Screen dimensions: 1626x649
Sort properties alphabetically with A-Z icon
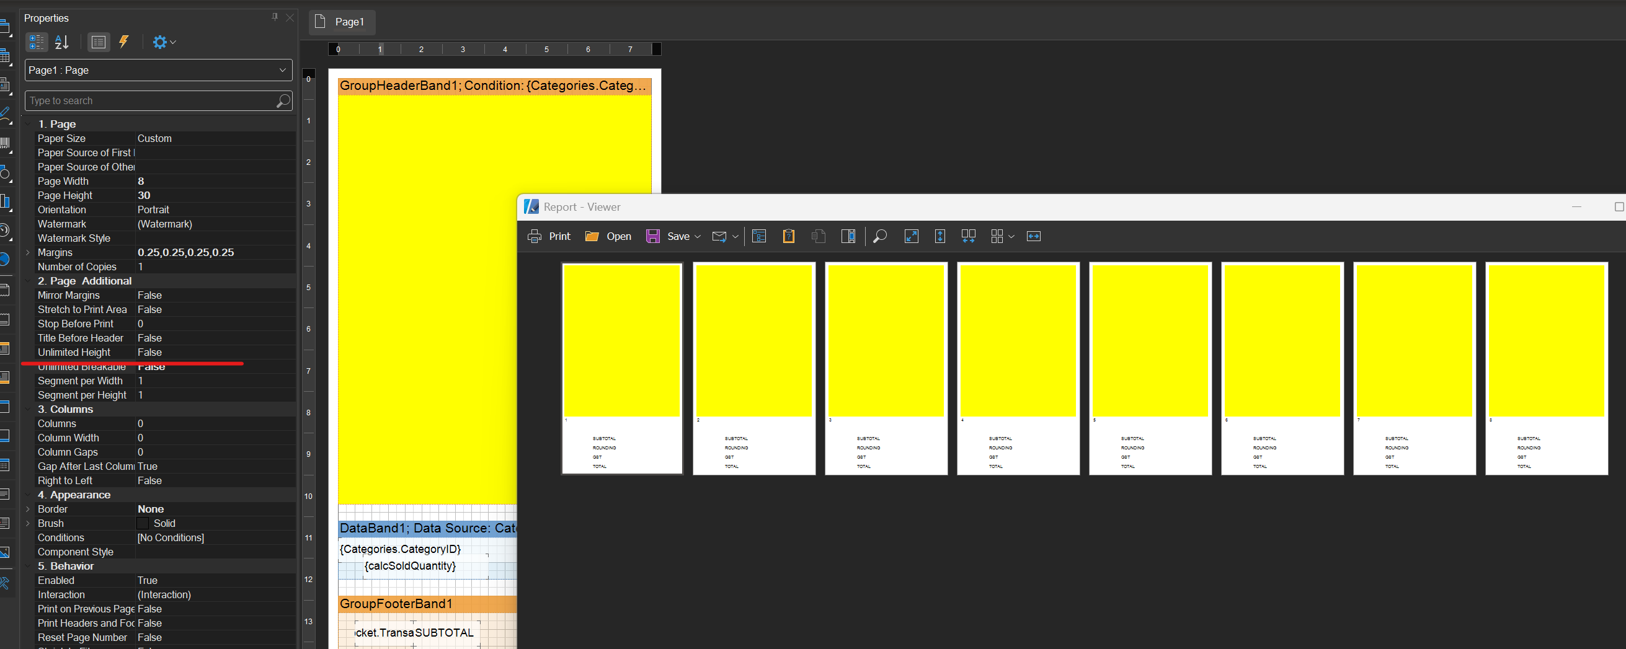tap(62, 42)
